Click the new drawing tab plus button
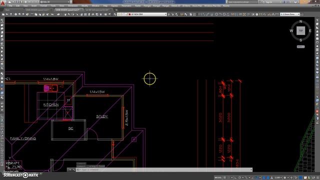 (x=116, y=10)
